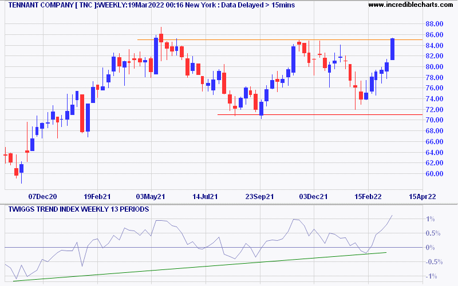Click the tall blue candle at 03May21 peak
This screenshot has width=458, height=286.
[x=156, y=55]
